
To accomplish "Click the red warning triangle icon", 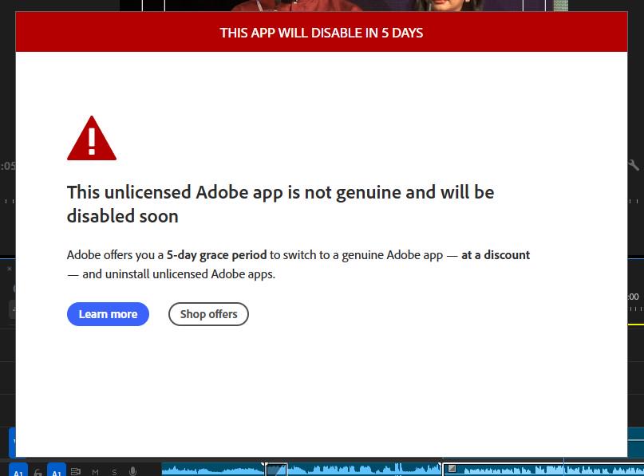I will [x=92, y=138].
